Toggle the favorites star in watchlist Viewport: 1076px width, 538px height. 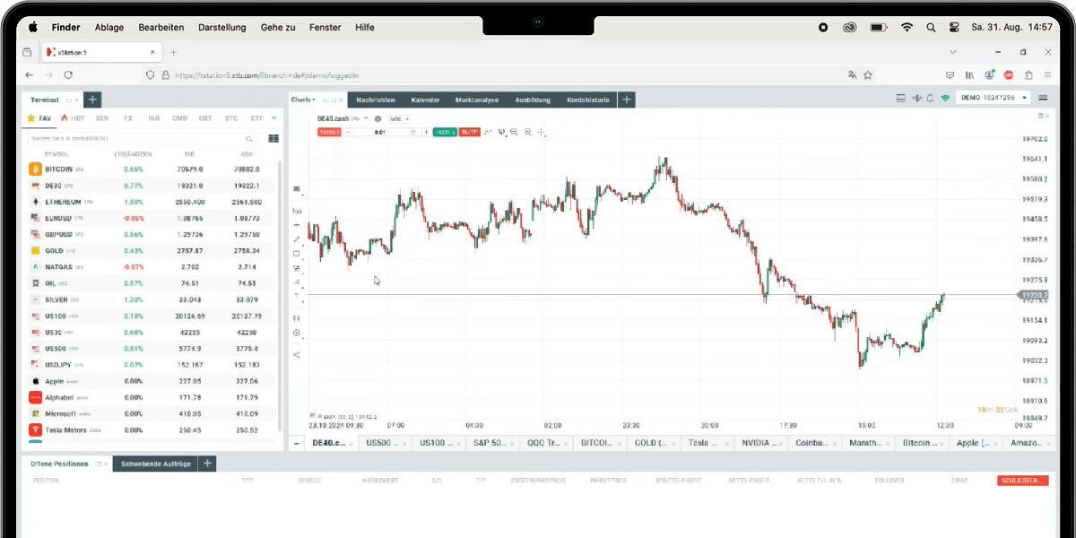[x=30, y=117]
